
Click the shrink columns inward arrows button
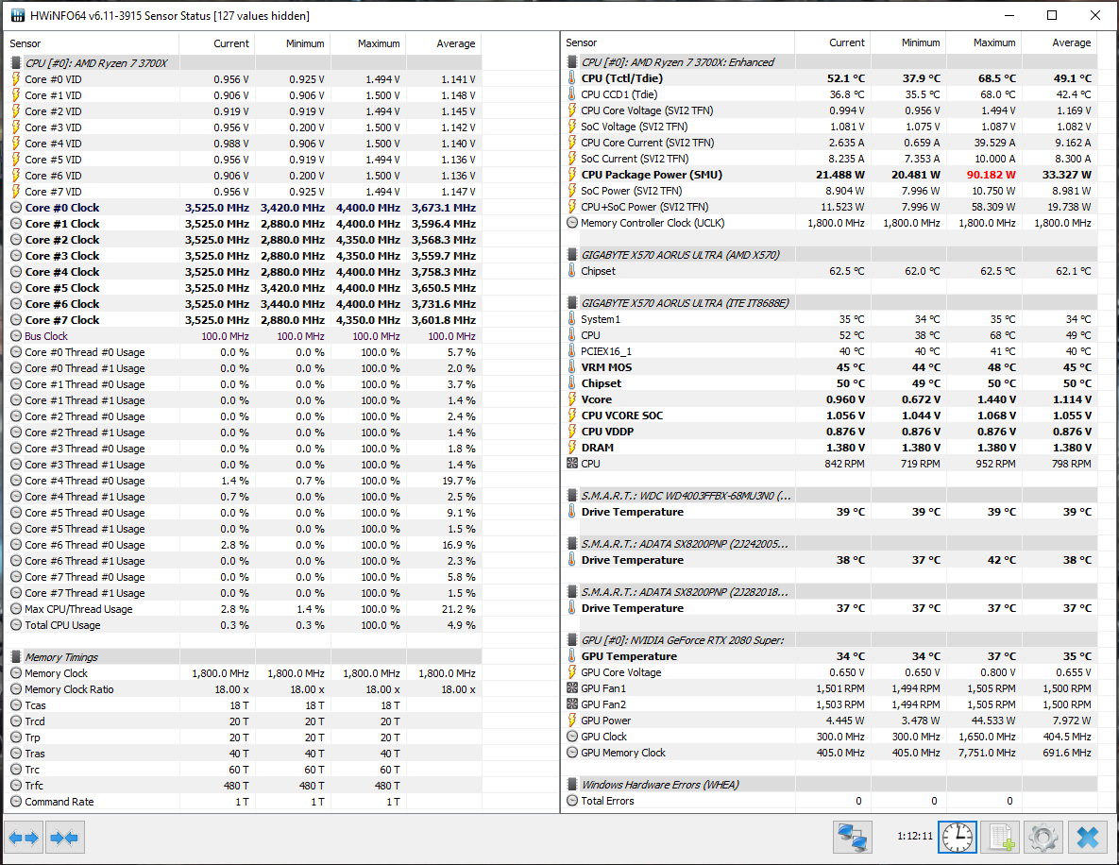point(65,838)
